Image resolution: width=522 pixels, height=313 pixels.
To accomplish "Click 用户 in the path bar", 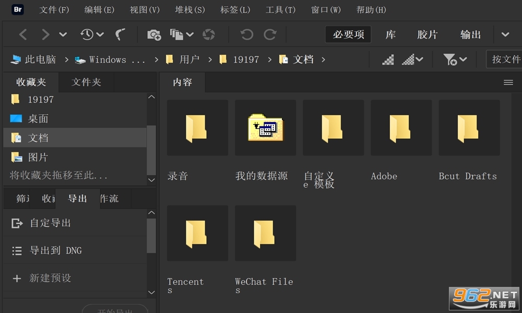I will 183,59.
